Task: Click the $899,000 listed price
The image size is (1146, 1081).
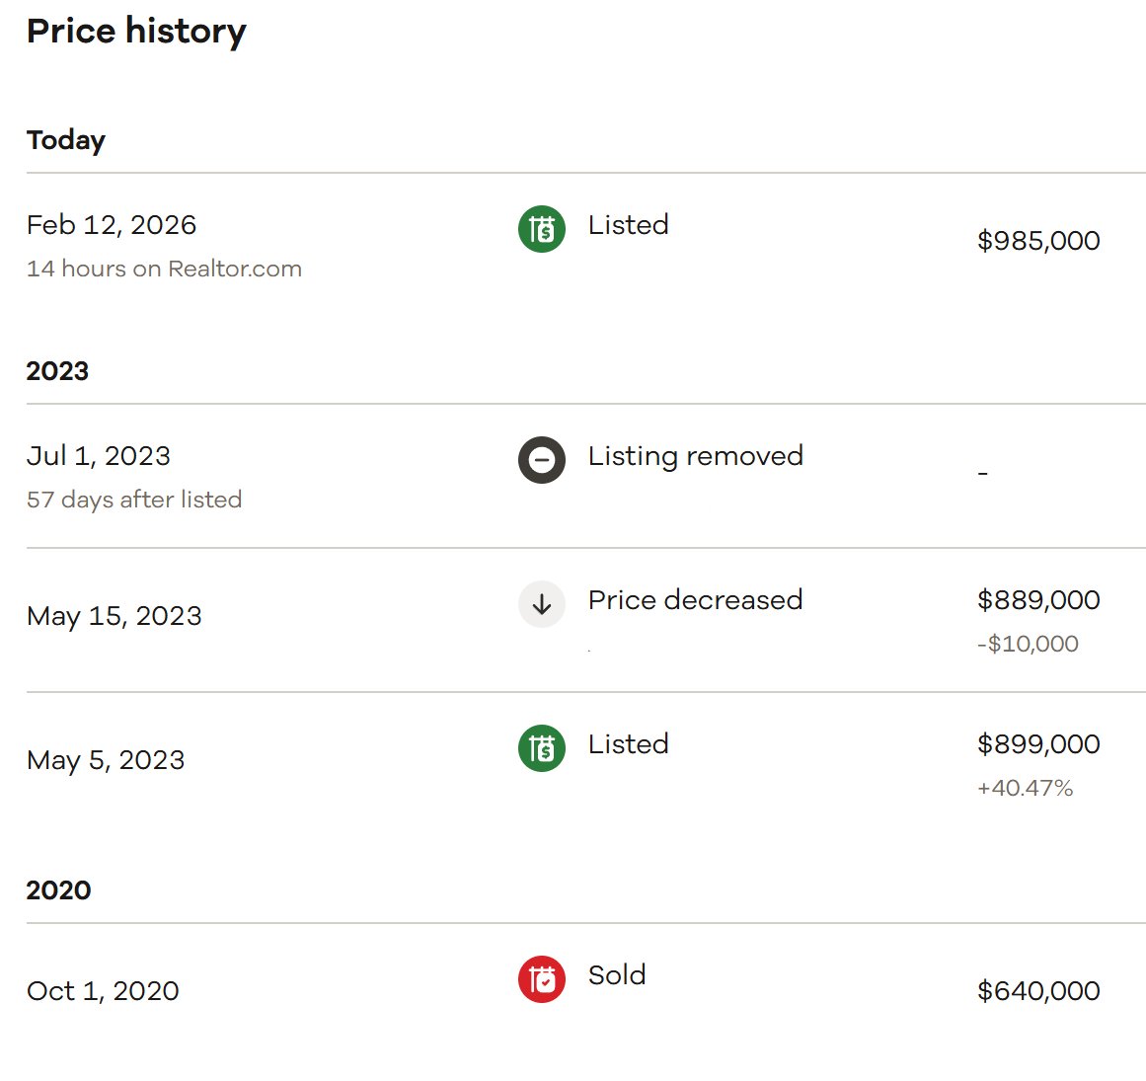Action: (x=1038, y=744)
